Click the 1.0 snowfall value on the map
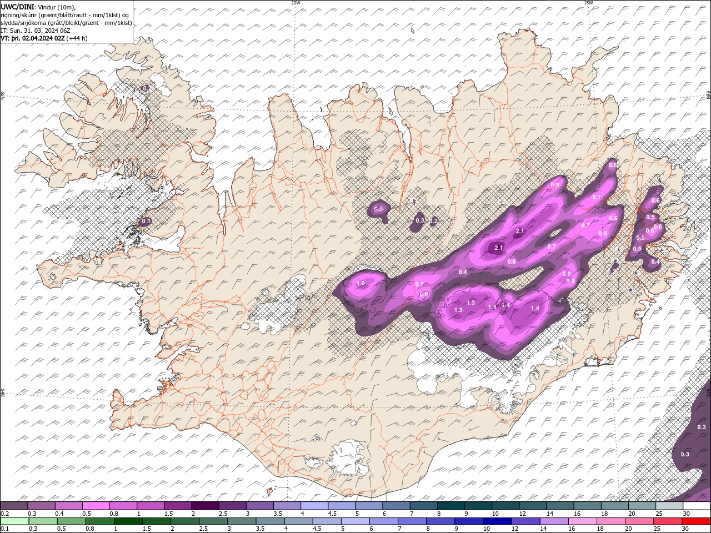 [360, 283]
